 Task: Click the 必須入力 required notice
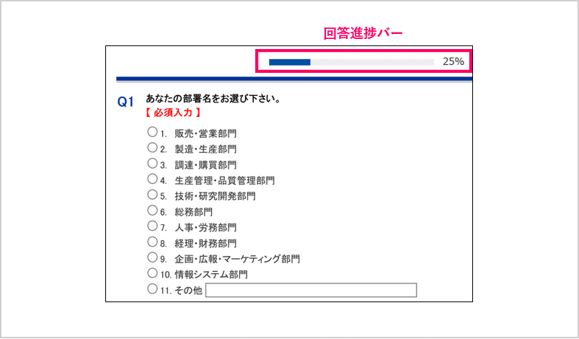pos(173,113)
